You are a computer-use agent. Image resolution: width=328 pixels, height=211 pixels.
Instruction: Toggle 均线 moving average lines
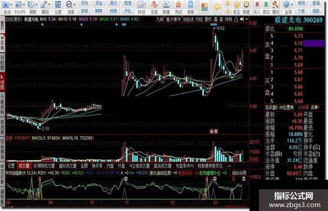[x=199, y=19]
